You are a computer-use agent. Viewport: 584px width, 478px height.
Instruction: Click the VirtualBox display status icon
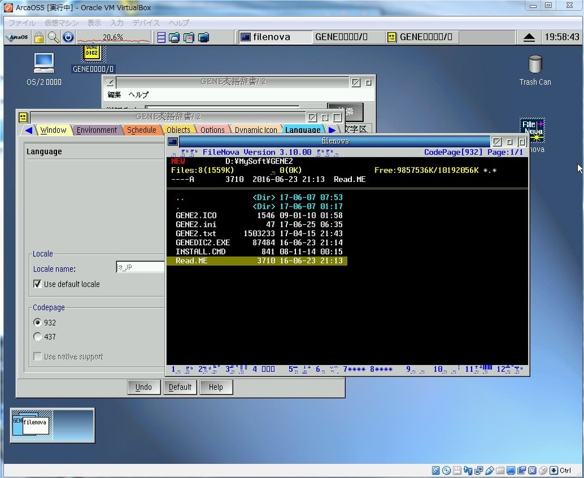click(x=510, y=470)
